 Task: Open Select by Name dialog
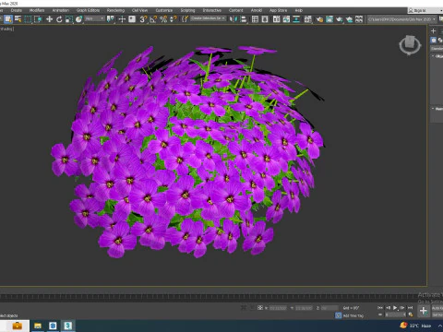18,19
